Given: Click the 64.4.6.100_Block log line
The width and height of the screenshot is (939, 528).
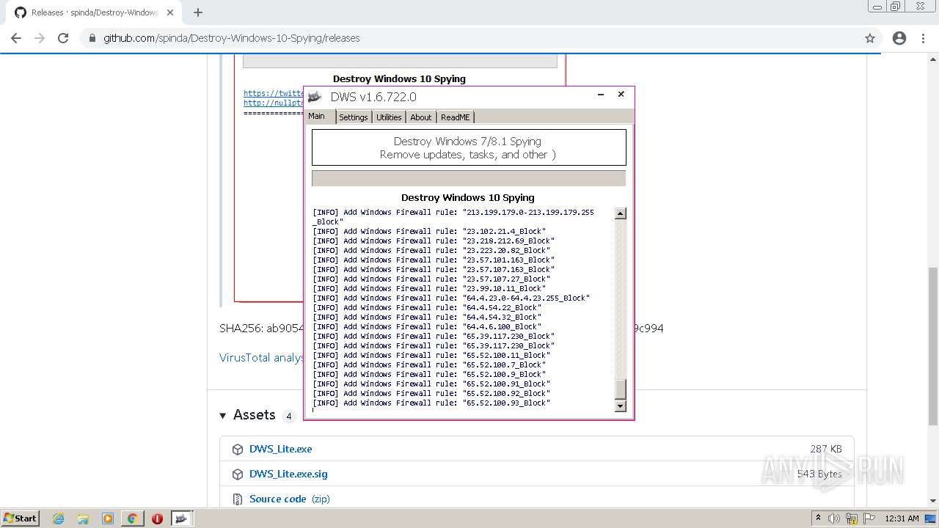Looking at the screenshot, I should tap(427, 326).
